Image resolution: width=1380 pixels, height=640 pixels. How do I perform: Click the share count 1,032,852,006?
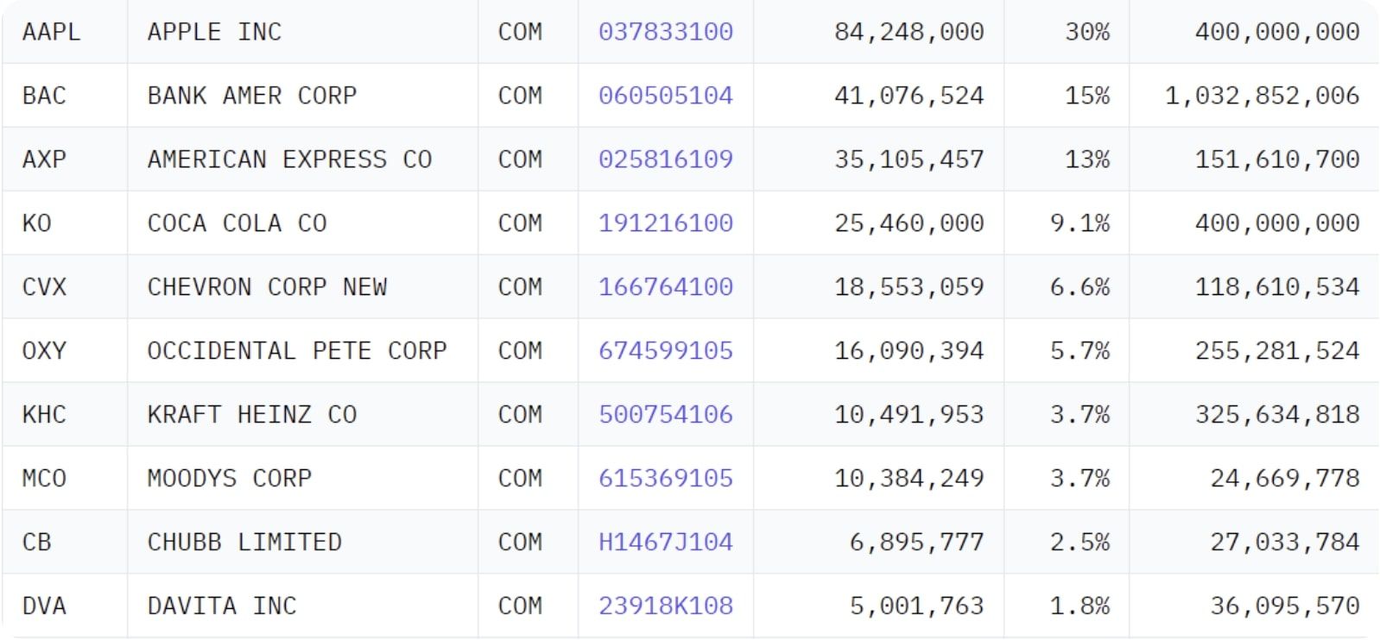[1263, 96]
